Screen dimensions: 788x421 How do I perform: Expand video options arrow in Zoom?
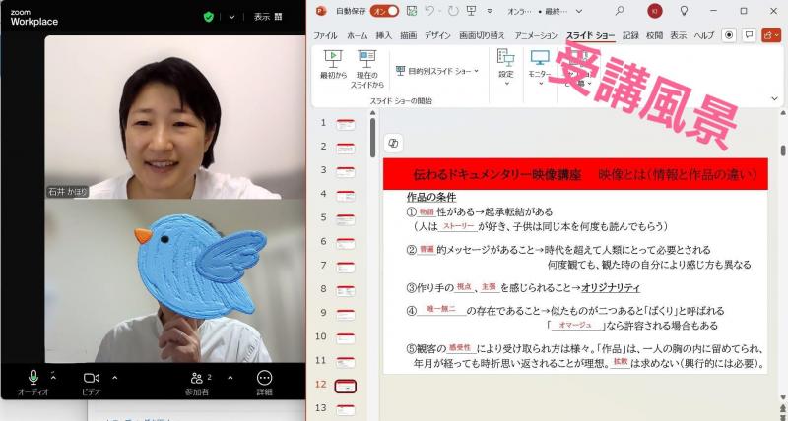(x=114, y=377)
